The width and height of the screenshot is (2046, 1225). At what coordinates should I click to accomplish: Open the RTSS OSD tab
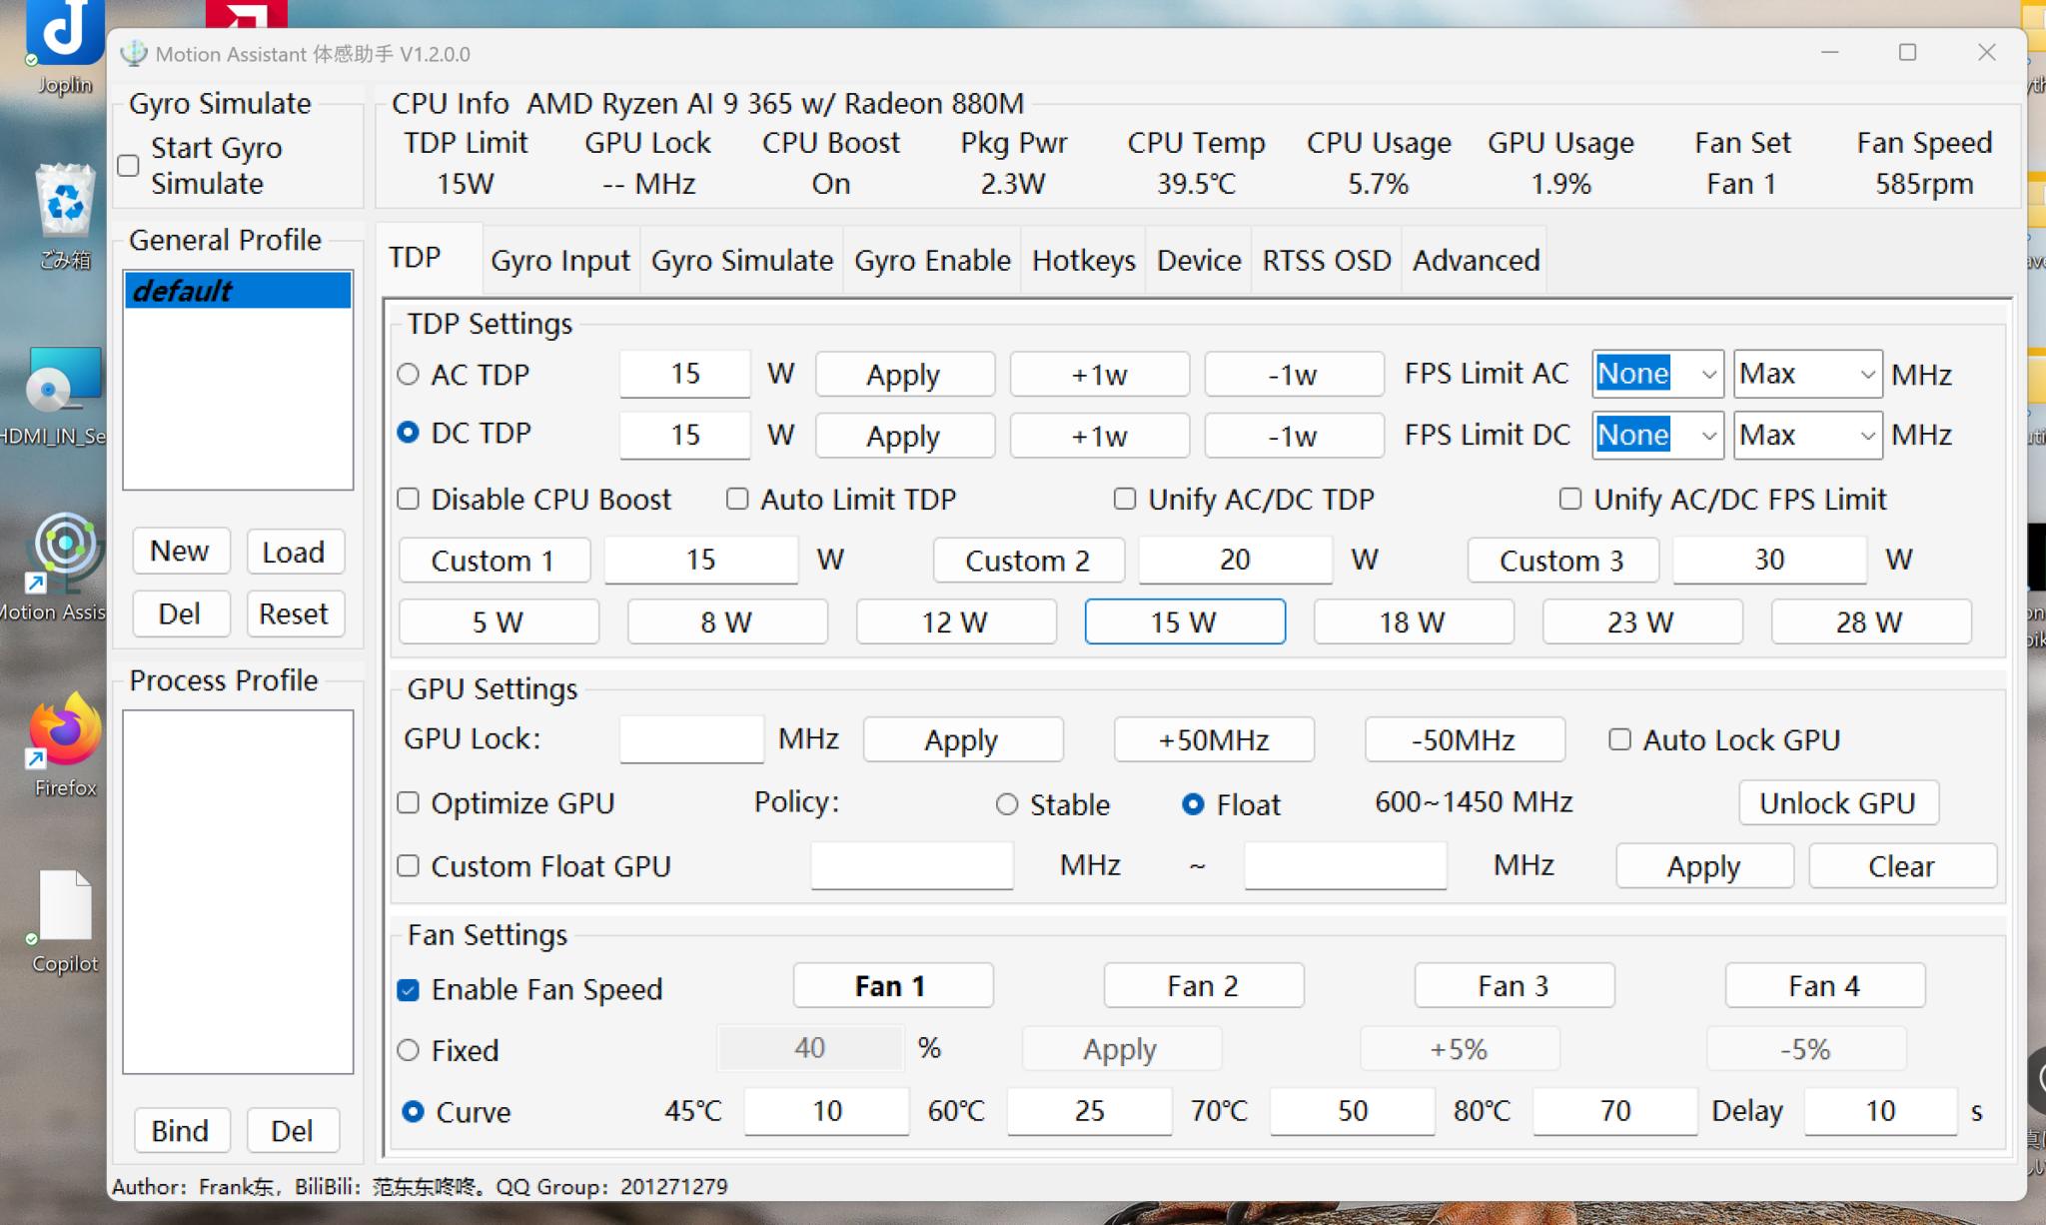coord(1326,261)
